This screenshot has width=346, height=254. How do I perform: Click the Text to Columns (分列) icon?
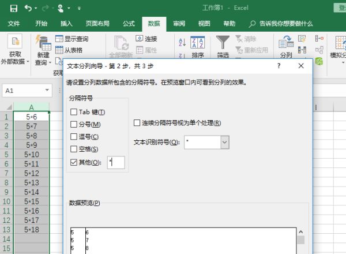pos(285,43)
